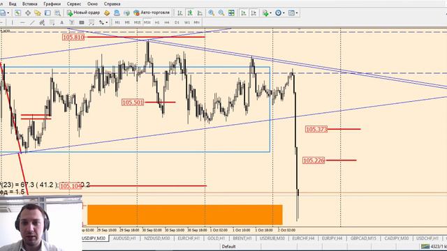The image size is (447, 251).
Task: Open the Справка menu
Action: coord(112,4)
